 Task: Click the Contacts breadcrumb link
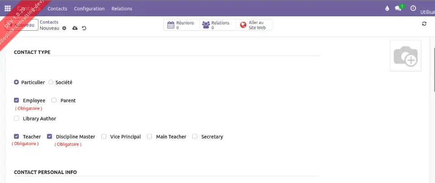[49, 22]
